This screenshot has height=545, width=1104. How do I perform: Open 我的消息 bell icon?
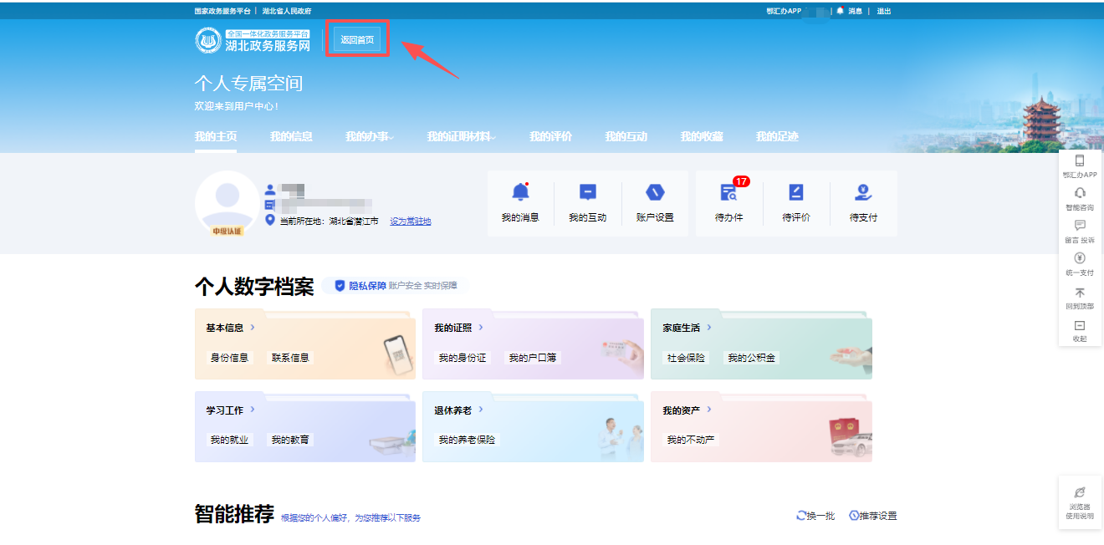point(520,193)
